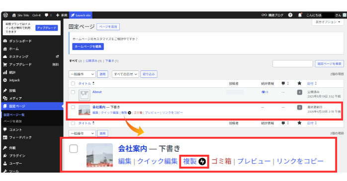
Task: Show すべて pages filter
Action: coord(73,61)
